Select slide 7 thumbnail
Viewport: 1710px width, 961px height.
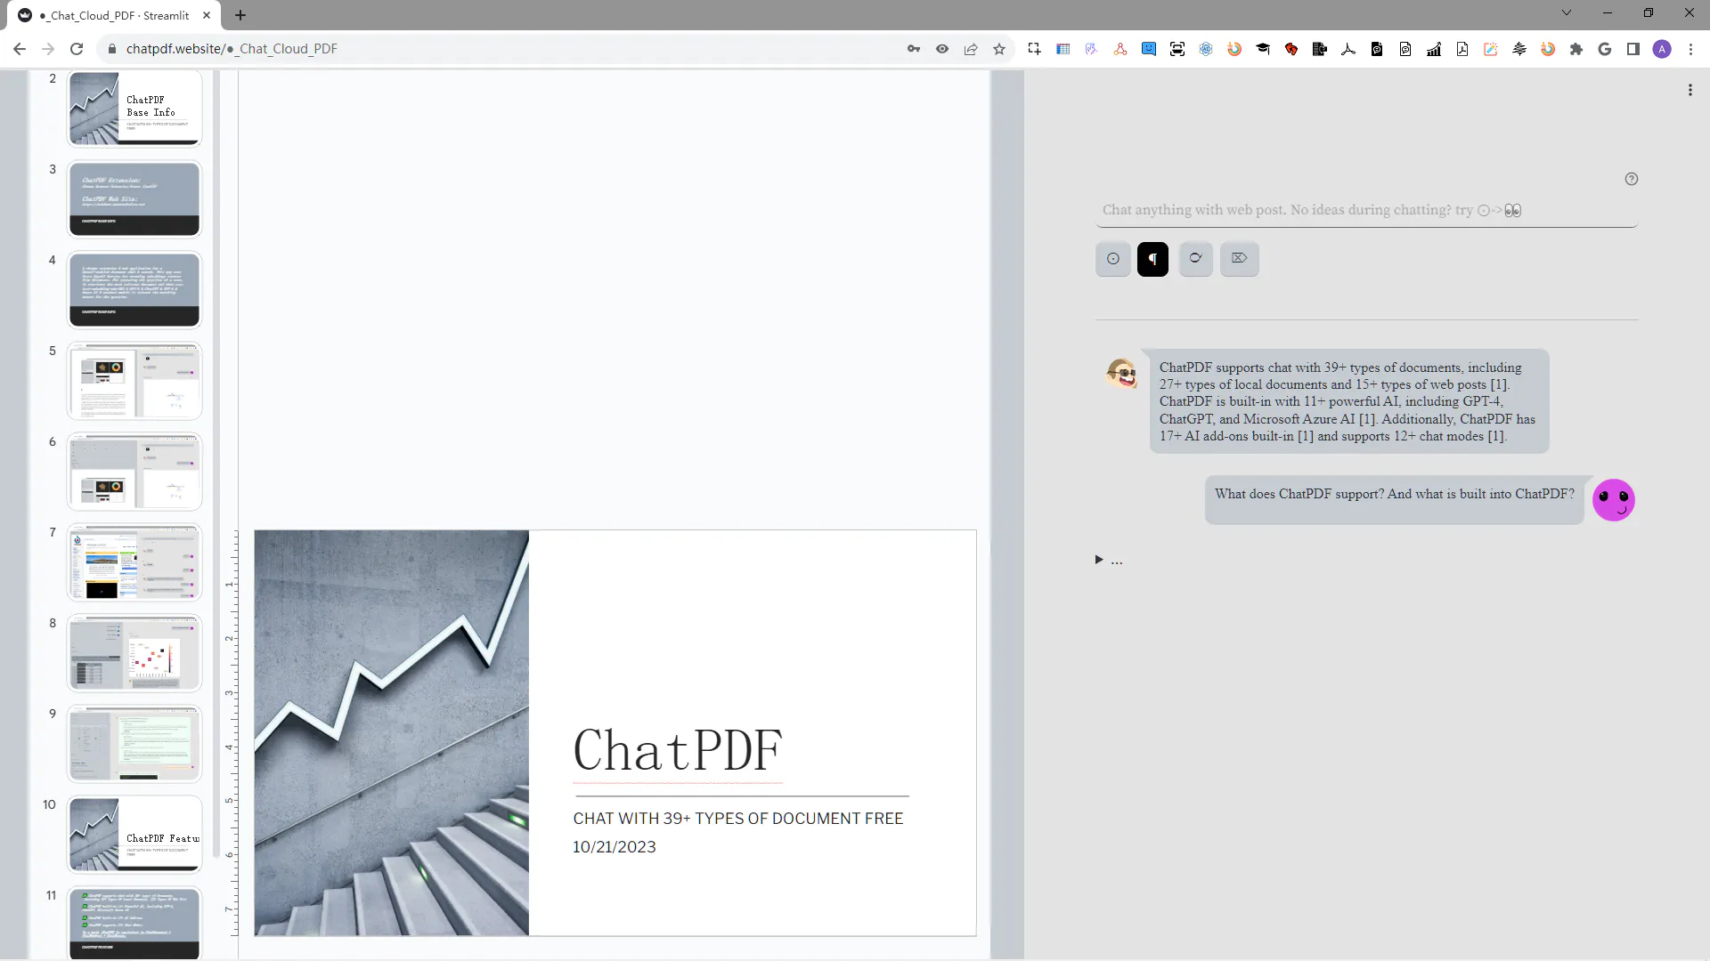[x=134, y=561]
